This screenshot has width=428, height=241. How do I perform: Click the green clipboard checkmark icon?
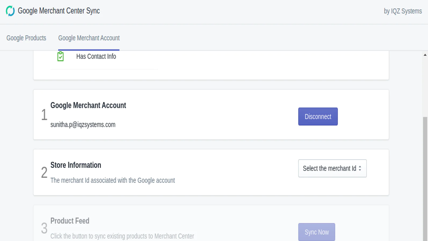pos(60,57)
